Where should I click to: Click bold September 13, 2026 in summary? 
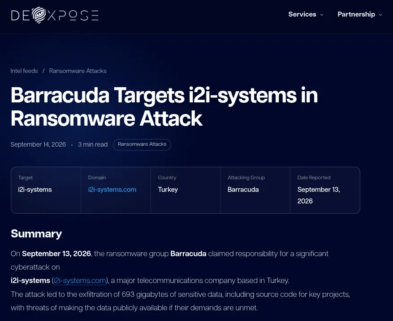pyautogui.click(x=56, y=254)
